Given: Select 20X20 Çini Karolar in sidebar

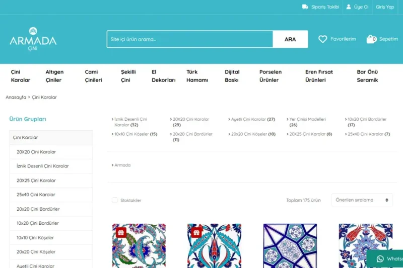Looking at the screenshot, I should click(x=51, y=152).
